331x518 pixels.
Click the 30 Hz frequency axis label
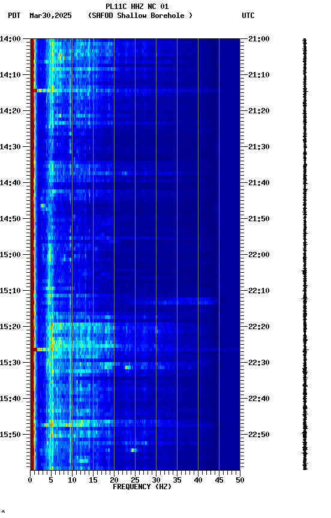157,480
